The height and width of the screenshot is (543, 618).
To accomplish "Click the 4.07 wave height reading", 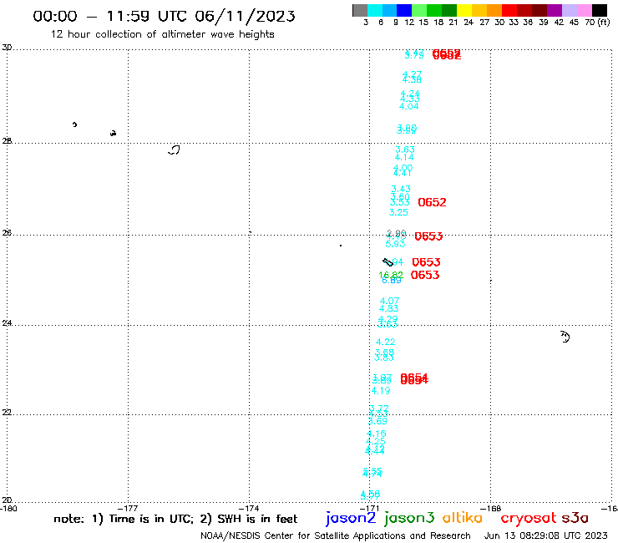I will point(389,301).
